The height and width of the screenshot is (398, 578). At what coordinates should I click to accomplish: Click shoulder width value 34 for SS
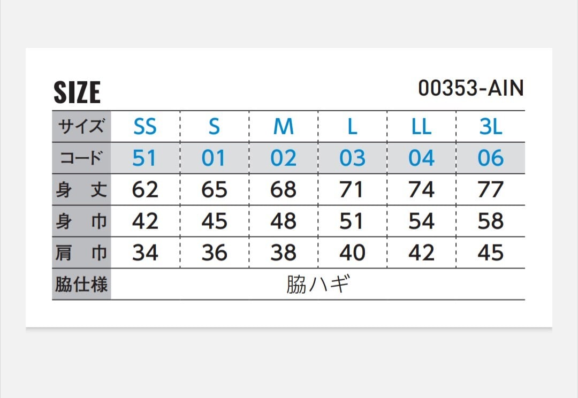(x=145, y=253)
